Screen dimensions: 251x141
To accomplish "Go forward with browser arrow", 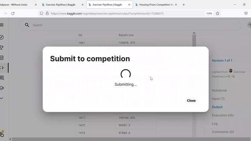I will tap(5, 13).
